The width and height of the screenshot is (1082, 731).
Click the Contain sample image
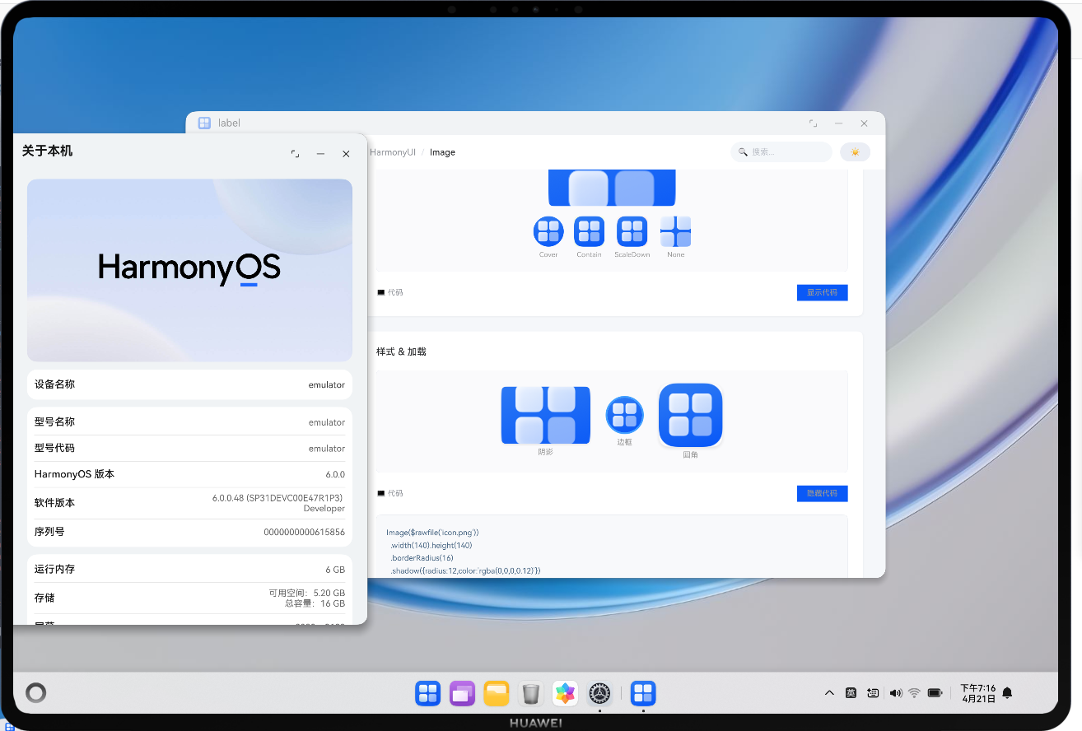pyautogui.click(x=589, y=231)
